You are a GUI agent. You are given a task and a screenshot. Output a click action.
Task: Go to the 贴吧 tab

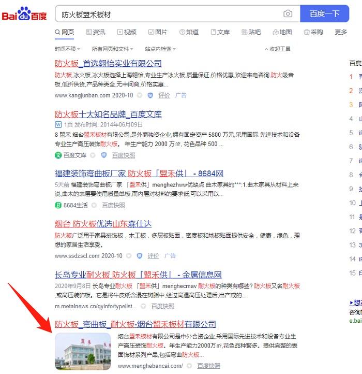click(x=251, y=32)
